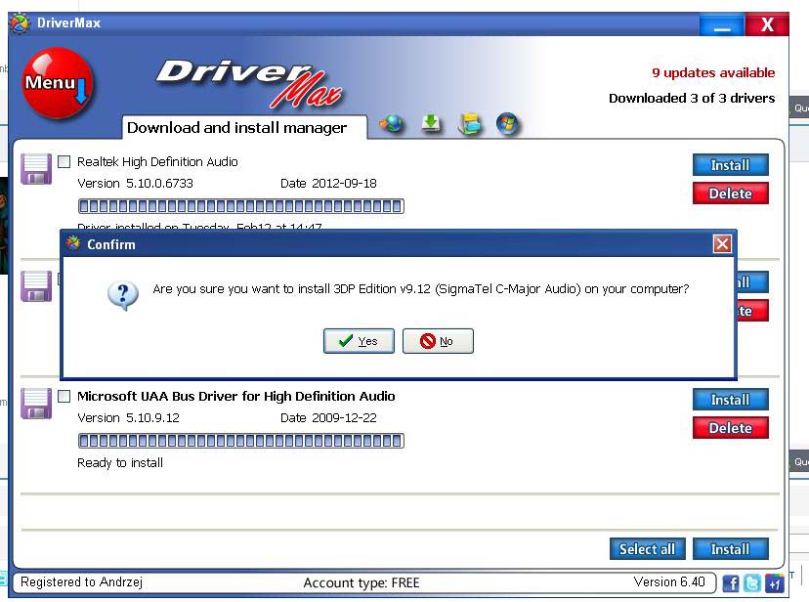Image resolution: width=809 pixels, height=602 pixels.
Task: Click the Ready to install status text
Action: 120,462
